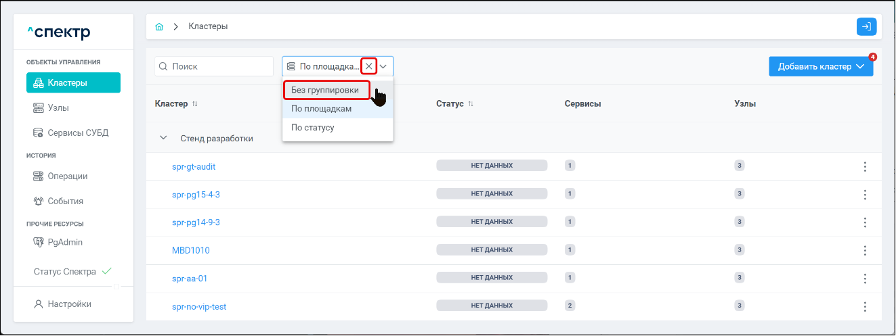
Task: Go to Операции history page
Action: coord(68,176)
